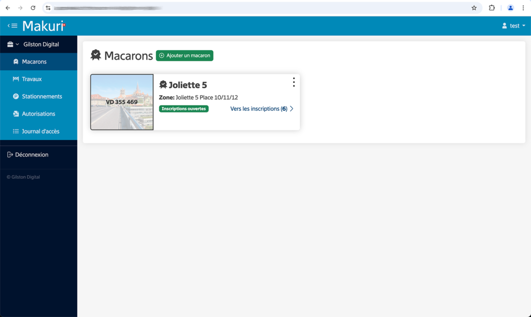
Task: Open the test user account dropdown
Action: (x=513, y=26)
